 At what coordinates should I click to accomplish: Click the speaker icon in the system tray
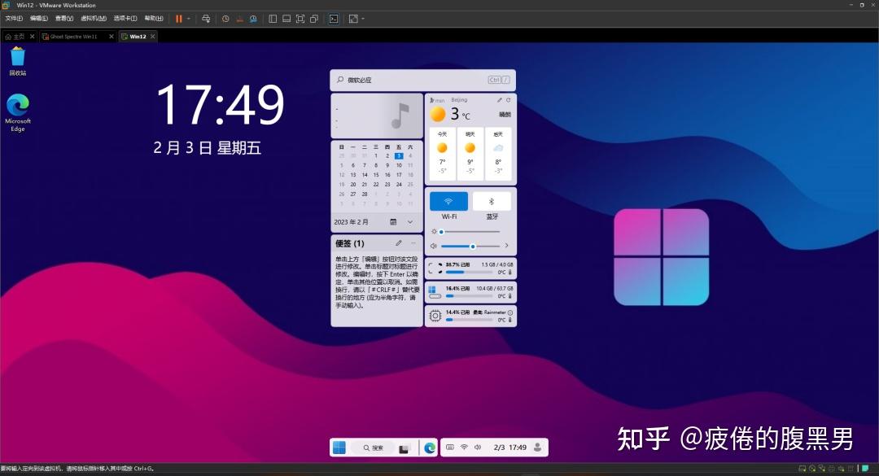click(x=478, y=447)
